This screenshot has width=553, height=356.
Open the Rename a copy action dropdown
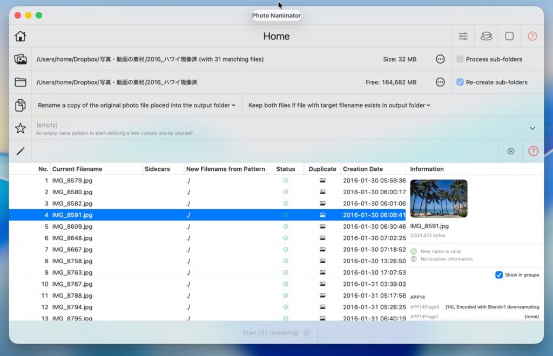point(137,105)
